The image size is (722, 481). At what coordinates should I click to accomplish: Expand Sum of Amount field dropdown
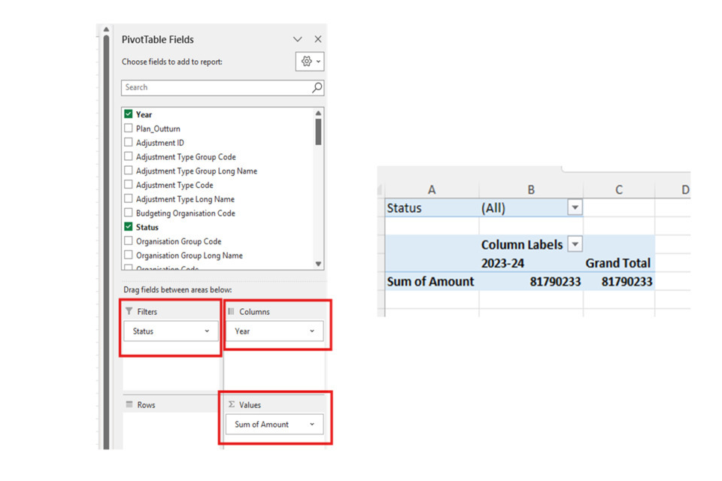pos(312,425)
